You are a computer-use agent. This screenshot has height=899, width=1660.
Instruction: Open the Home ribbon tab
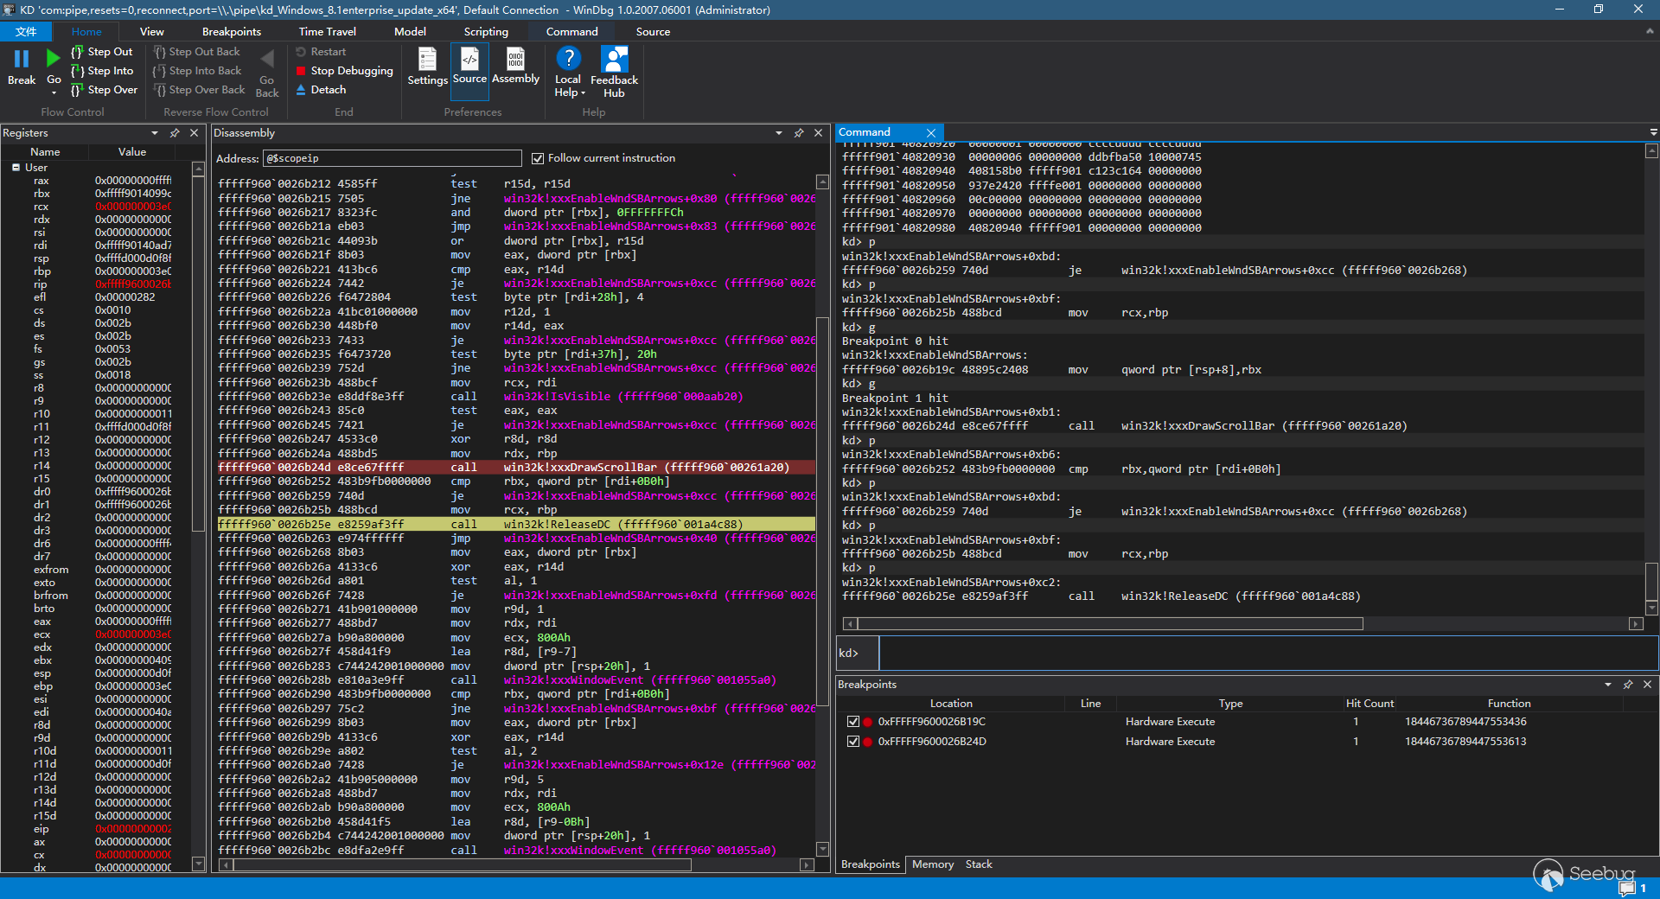point(86,32)
